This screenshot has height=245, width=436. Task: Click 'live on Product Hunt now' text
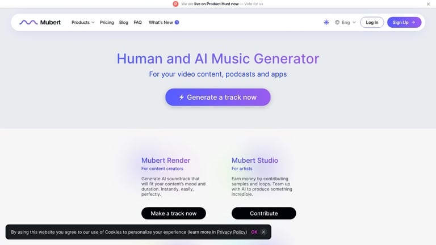tap(216, 4)
